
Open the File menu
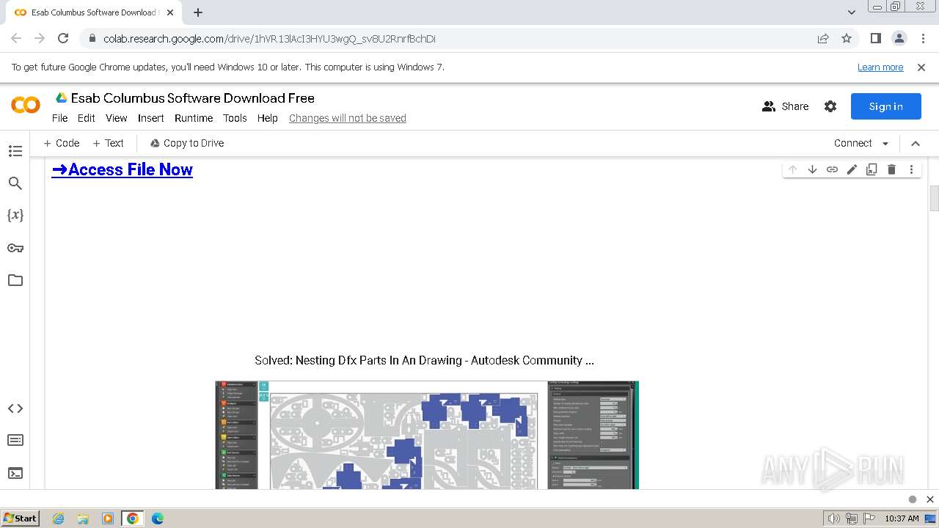point(59,118)
